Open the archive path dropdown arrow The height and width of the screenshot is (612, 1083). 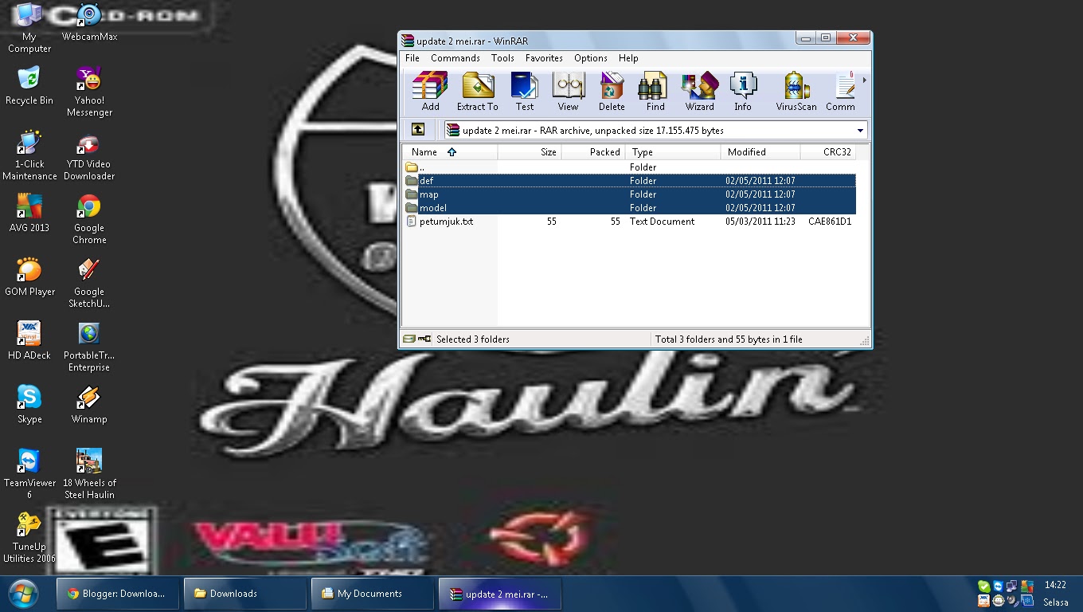tap(860, 131)
